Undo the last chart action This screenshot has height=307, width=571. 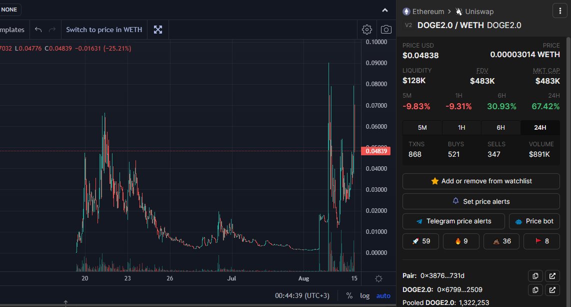coord(38,30)
